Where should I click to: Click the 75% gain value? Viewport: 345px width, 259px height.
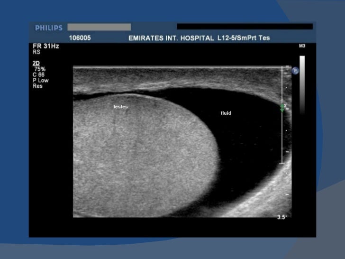(x=40, y=69)
